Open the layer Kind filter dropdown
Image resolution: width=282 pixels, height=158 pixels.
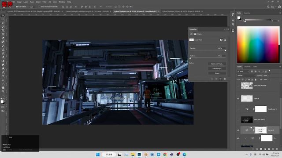(x=243, y=72)
